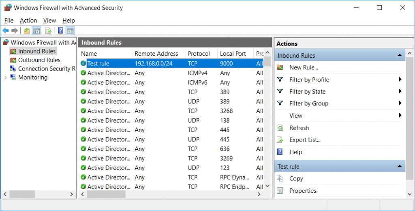The image size is (415, 211).
Task: Expand the Monitoring tree node
Action: click(5, 77)
